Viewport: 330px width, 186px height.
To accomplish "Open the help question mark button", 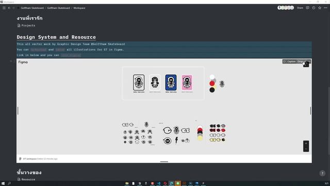I will pyautogui.click(x=322, y=174).
